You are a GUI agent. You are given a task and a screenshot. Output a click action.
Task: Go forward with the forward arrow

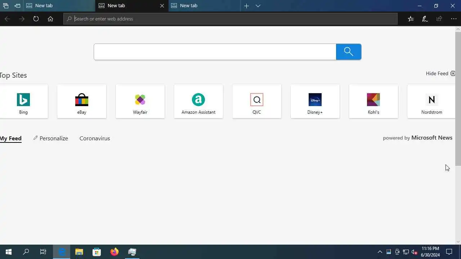click(22, 19)
